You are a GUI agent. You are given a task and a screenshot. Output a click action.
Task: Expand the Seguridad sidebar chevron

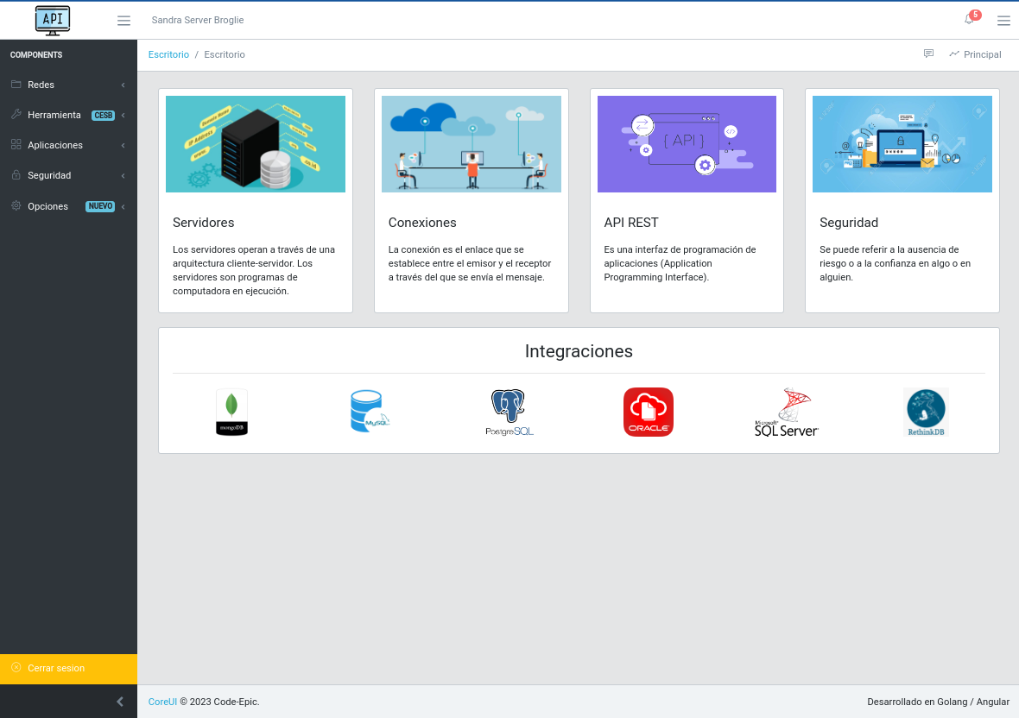(x=123, y=176)
